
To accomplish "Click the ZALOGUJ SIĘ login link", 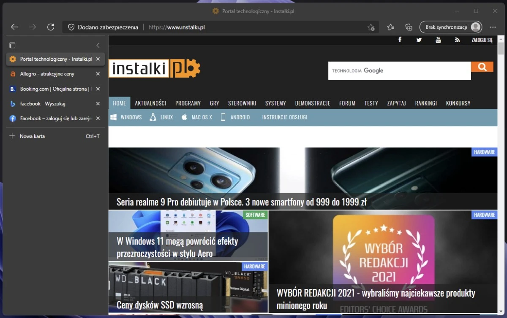I will tap(482, 40).
